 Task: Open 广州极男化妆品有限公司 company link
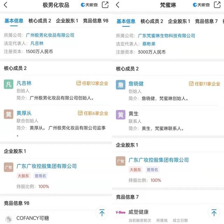click(50, 35)
